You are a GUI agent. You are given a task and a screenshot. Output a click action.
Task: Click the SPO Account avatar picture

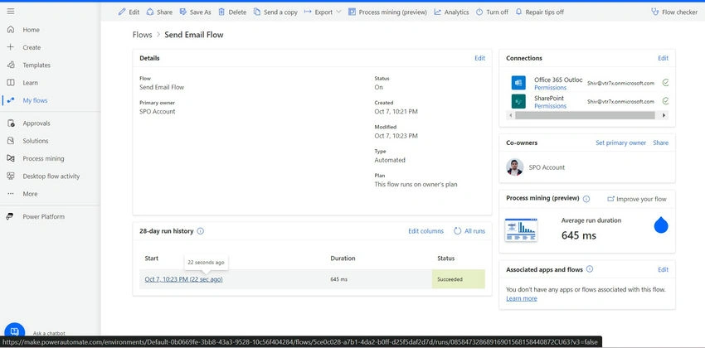click(515, 167)
